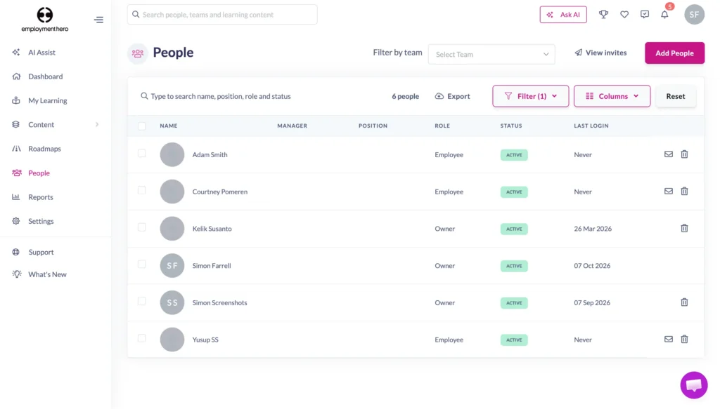Delete Yusup SS with trash icon
Viewport: 720px width, 409px height.
(x=684, y=340)
